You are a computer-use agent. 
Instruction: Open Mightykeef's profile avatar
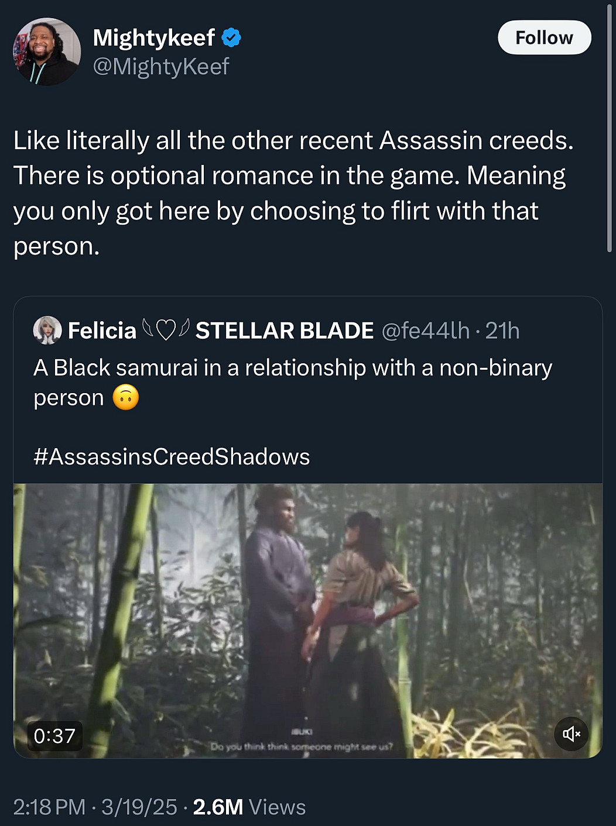(x=47, y=51)
